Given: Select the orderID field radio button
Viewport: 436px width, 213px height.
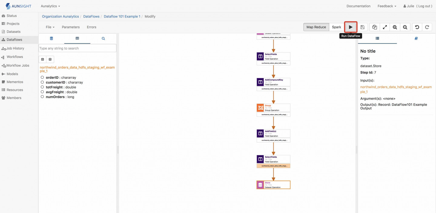Looking at the screenshot, I should click(x=42, y=77).
